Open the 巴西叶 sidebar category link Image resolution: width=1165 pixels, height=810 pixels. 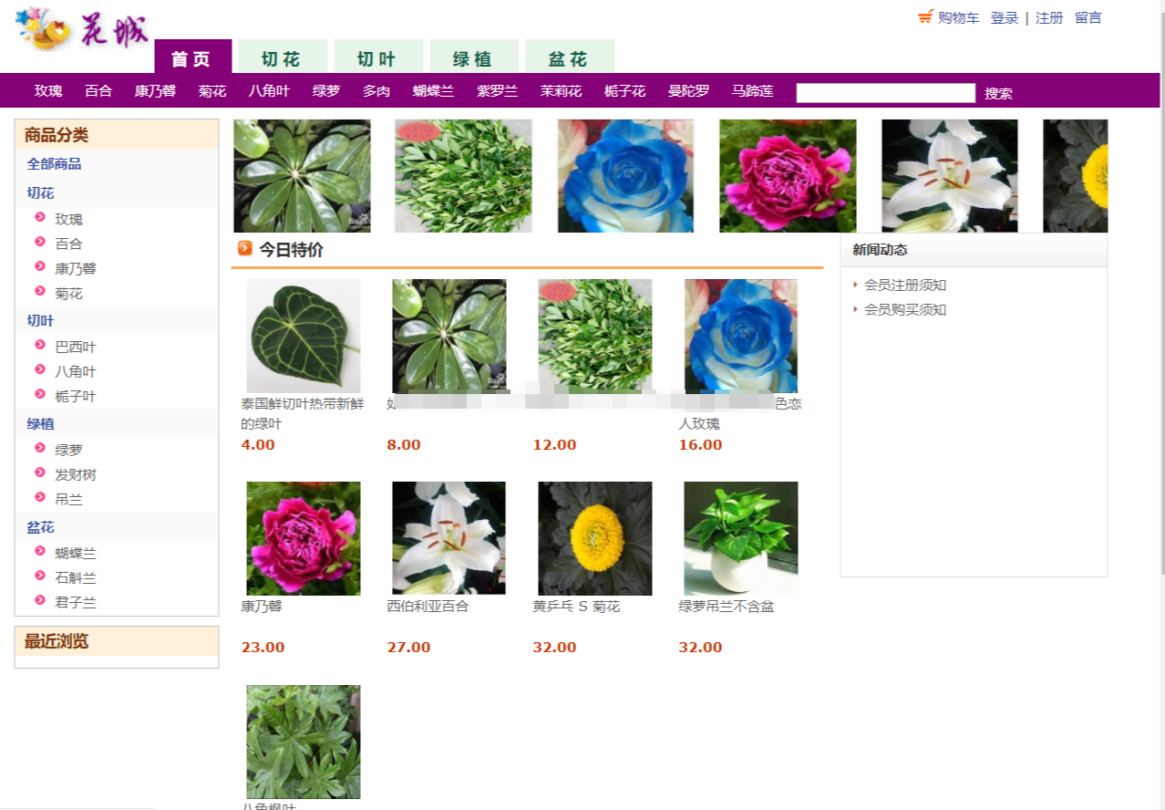click(76, 348)
